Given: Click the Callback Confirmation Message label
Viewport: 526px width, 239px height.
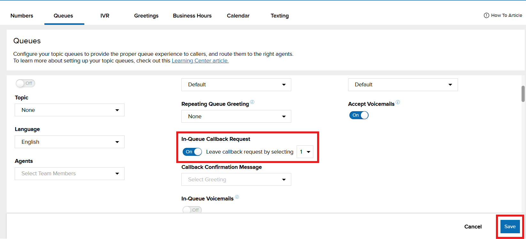Looking at the screenshot, I should tap(222, 167).
